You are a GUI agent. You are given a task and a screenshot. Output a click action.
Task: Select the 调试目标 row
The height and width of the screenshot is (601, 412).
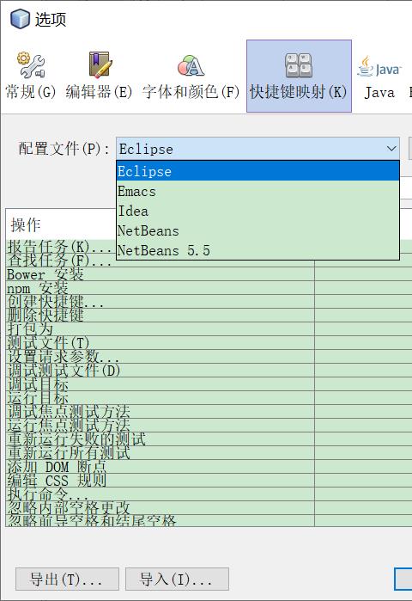tap(160, 384)
